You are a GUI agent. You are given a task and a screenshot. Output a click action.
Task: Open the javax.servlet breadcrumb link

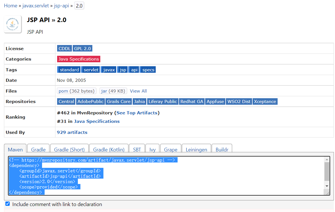36,6
